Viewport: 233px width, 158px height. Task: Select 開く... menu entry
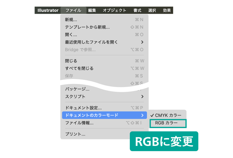104,35
